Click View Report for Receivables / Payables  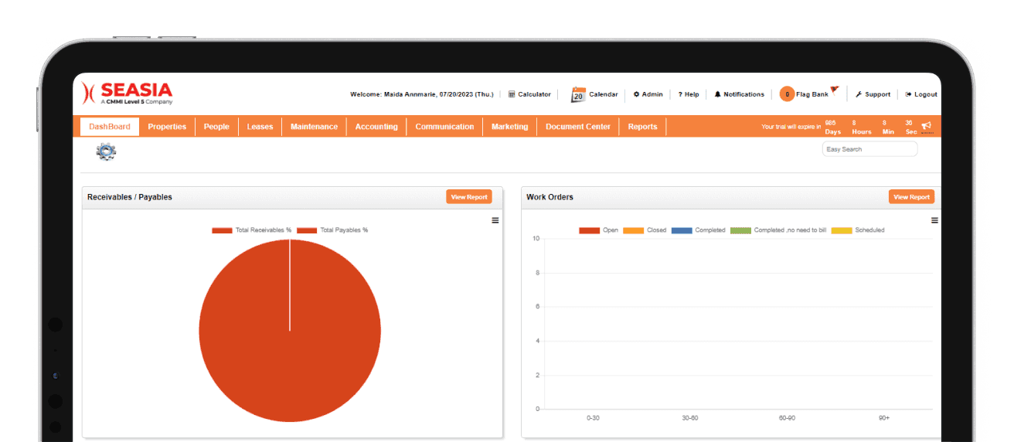coord(469,197)
